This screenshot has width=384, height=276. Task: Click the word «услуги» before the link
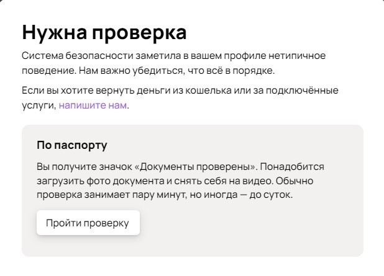39,106
